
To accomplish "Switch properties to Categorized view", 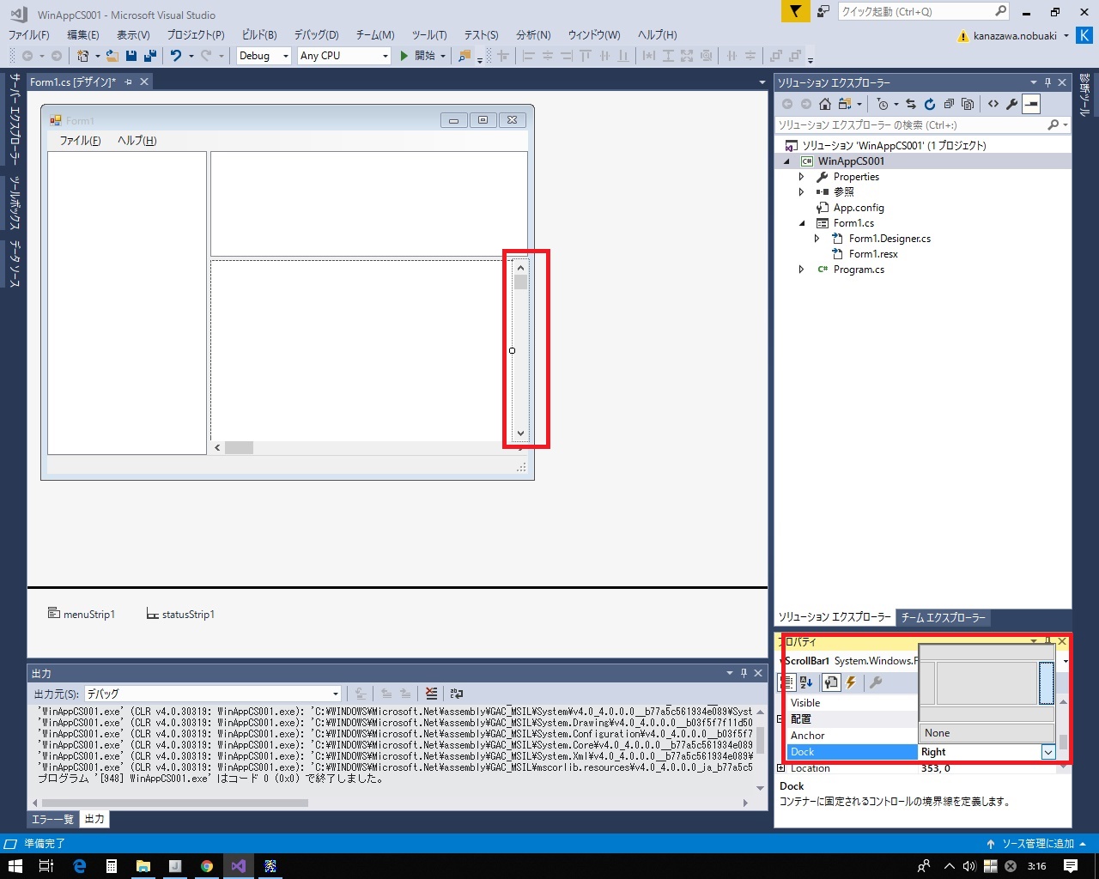I will tap(786, 682).
